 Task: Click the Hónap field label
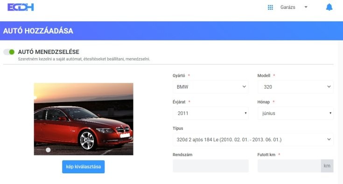click(x=264, y=102)
